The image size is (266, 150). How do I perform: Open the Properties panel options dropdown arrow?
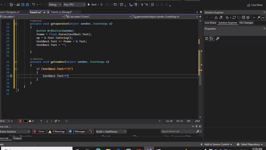pyautogui.click(x=264, y=29)
